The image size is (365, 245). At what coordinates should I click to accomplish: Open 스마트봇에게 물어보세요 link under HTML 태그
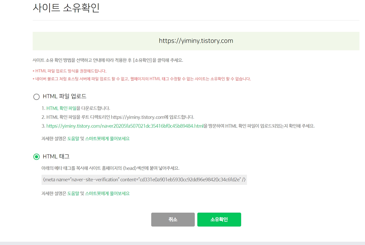tap(107, 193)
